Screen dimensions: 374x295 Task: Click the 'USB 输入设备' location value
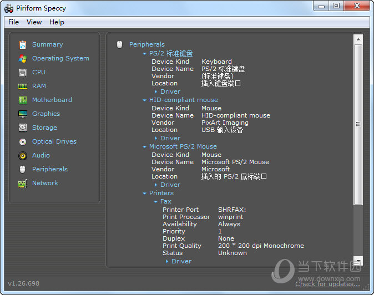coord(222,130)
